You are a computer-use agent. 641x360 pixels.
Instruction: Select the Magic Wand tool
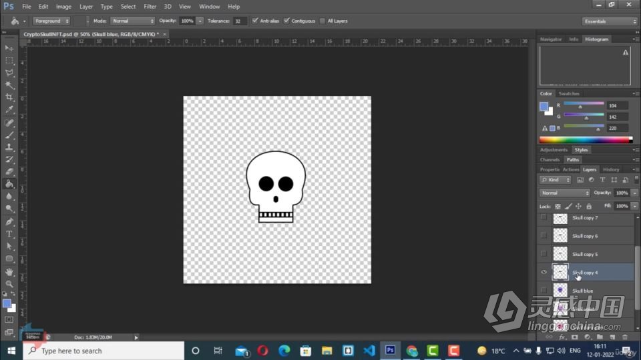tap(9, 85)
